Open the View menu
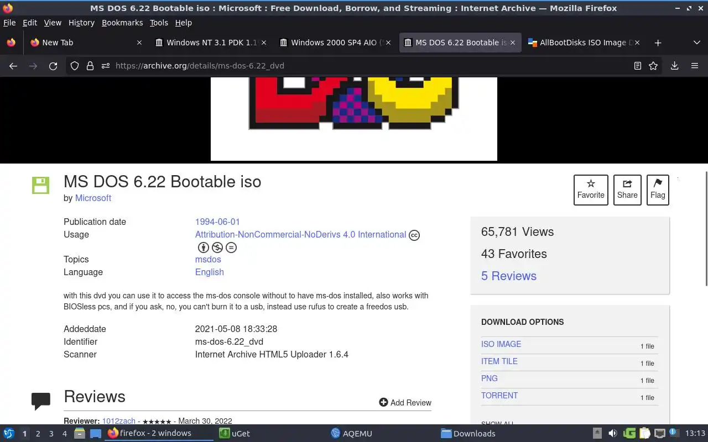The height and width of the screenshot is (442, 708). pyautogui.click(x=53, y=23)
